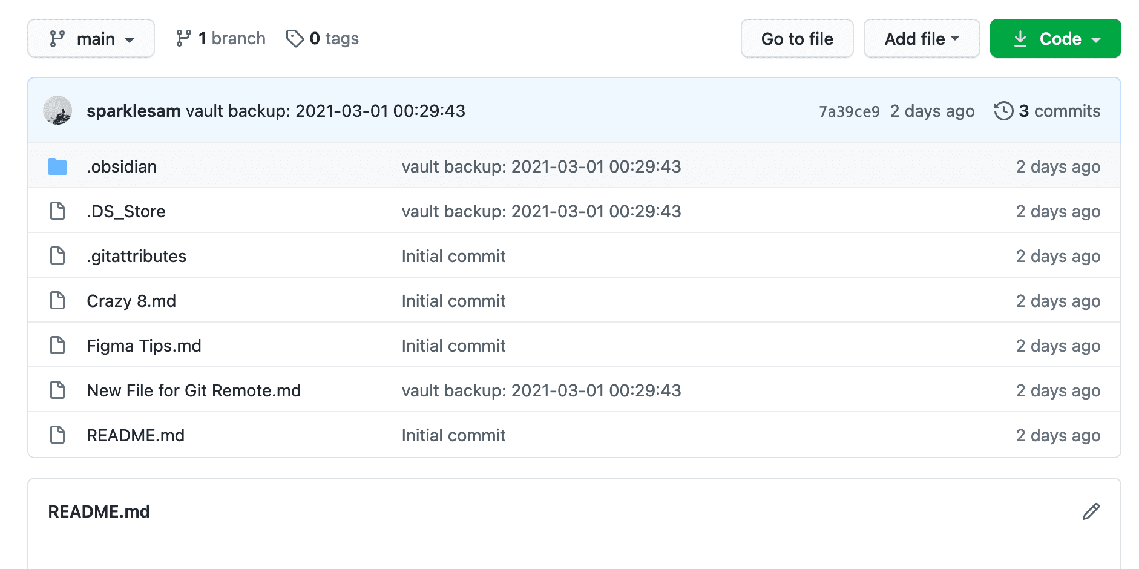The height and width of the screenshot is (569, 1139).
Task: Click the tag icon next to tags
Action: click(x=295, y=39)
